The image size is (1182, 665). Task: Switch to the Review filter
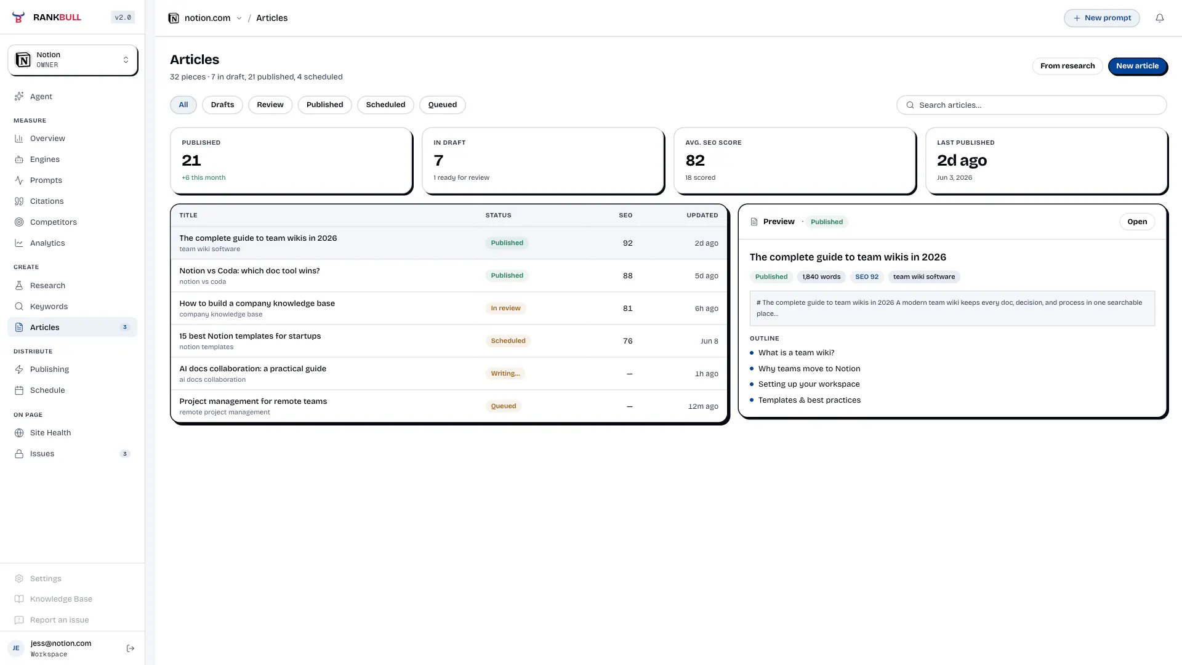[270, 105]
